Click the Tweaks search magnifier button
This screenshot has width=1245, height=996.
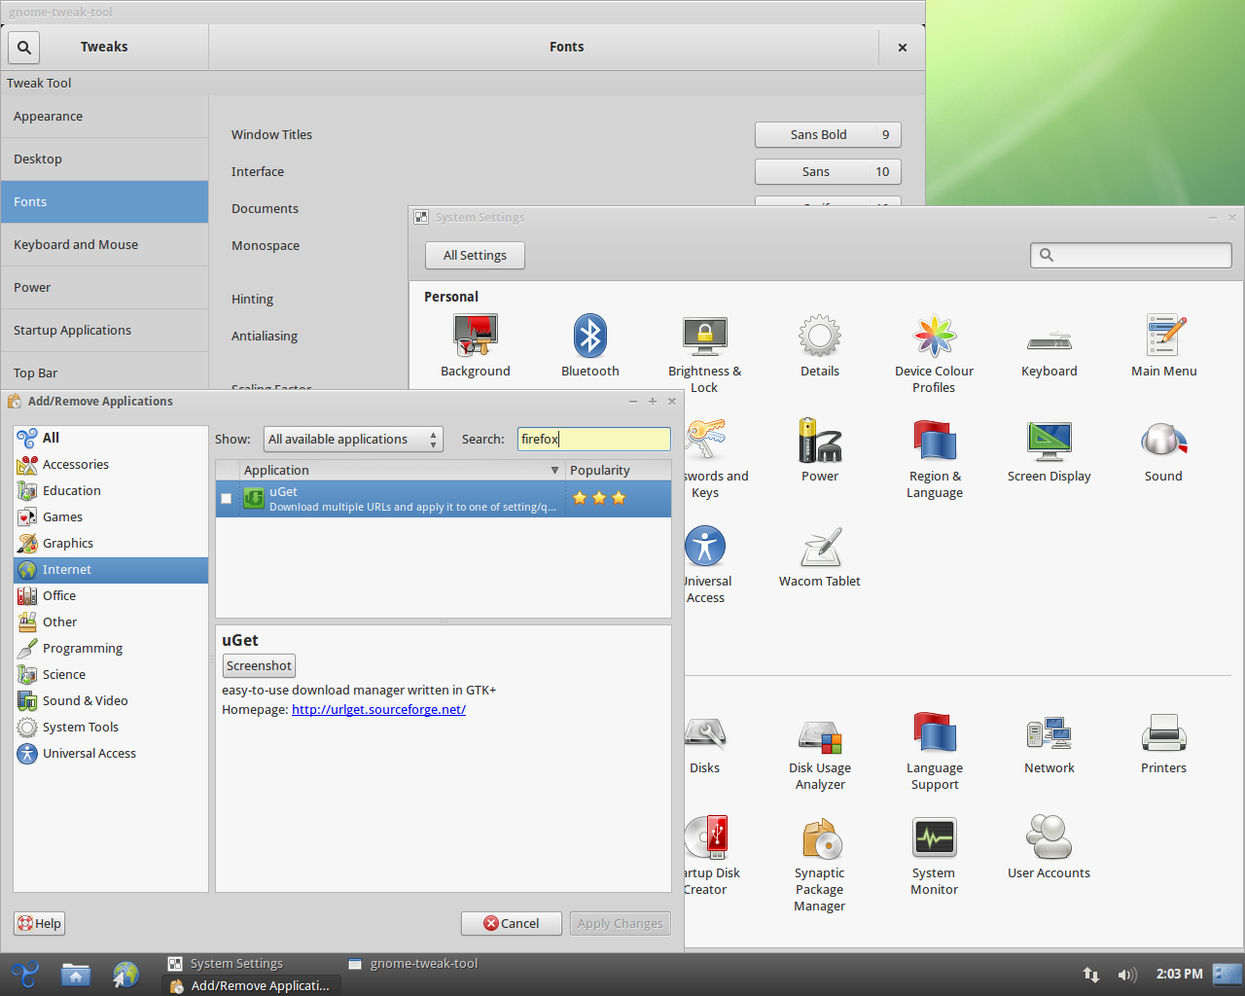pos(24,47)
